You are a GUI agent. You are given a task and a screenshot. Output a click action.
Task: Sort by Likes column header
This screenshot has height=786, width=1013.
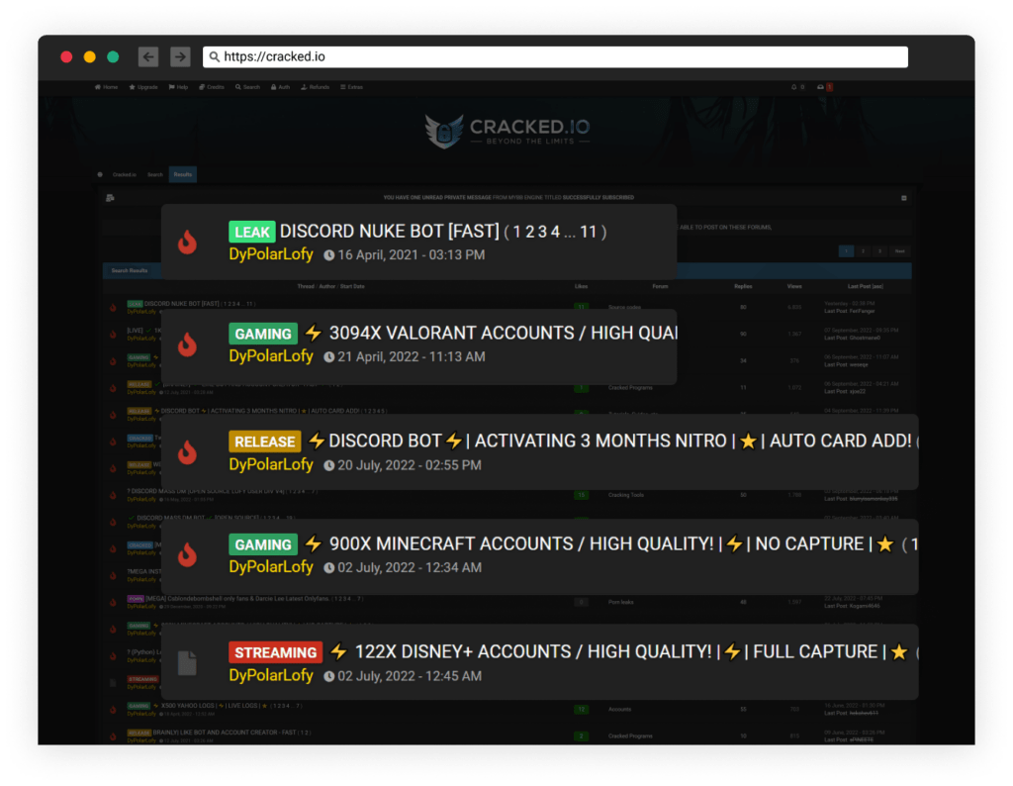[x=581, y=286]
